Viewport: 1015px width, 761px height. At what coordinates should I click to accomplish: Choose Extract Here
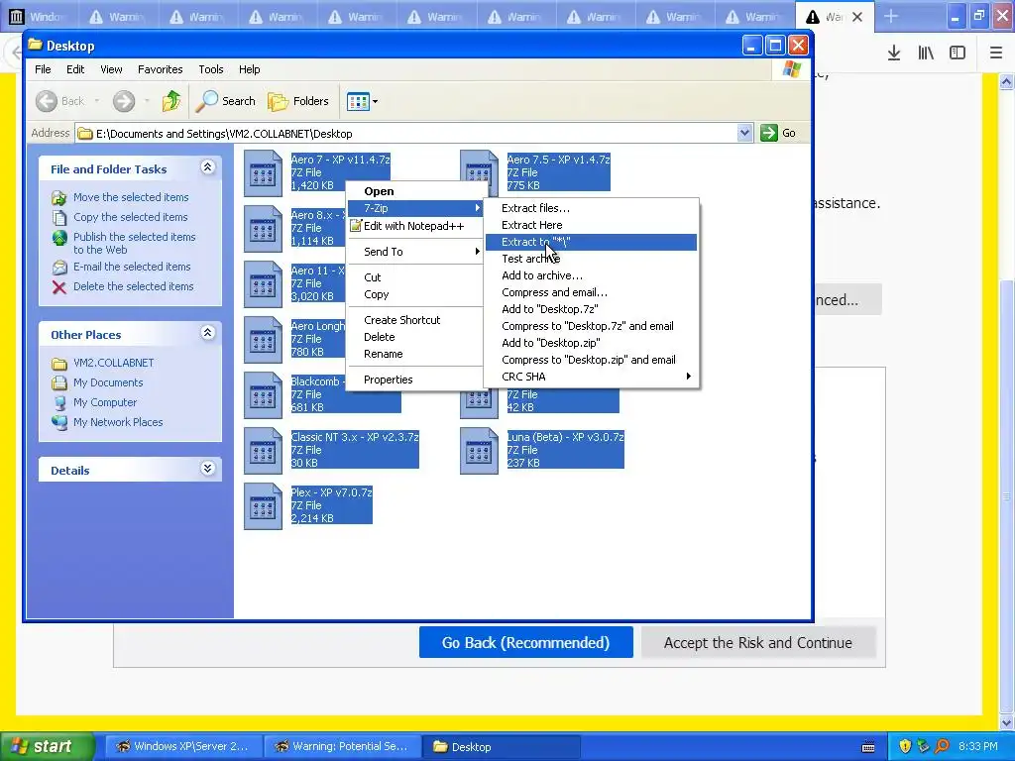tap(591, 225)
